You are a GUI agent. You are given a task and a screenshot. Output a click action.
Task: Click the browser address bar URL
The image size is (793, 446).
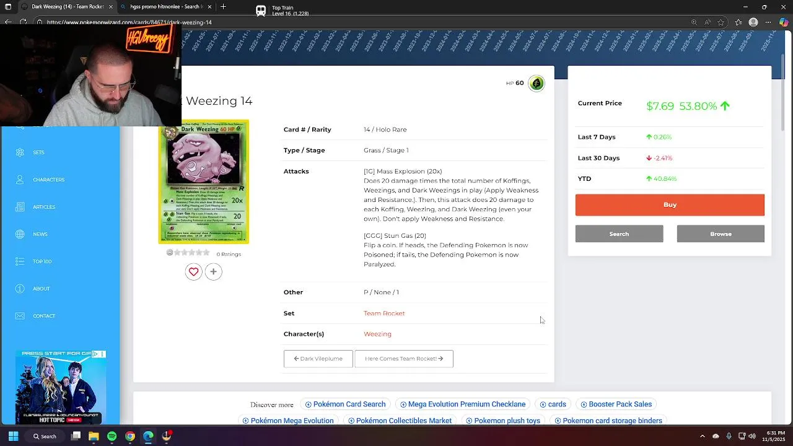coord(129,22)
